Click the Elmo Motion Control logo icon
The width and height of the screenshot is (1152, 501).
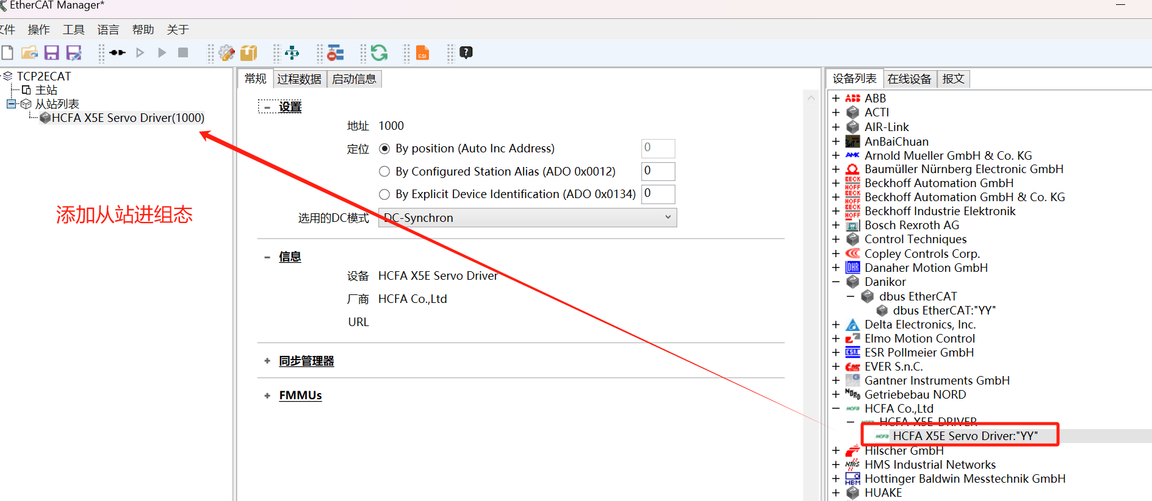click(852, 338)
